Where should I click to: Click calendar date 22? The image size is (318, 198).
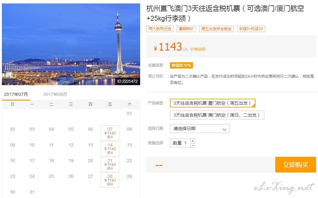point(129,161)
